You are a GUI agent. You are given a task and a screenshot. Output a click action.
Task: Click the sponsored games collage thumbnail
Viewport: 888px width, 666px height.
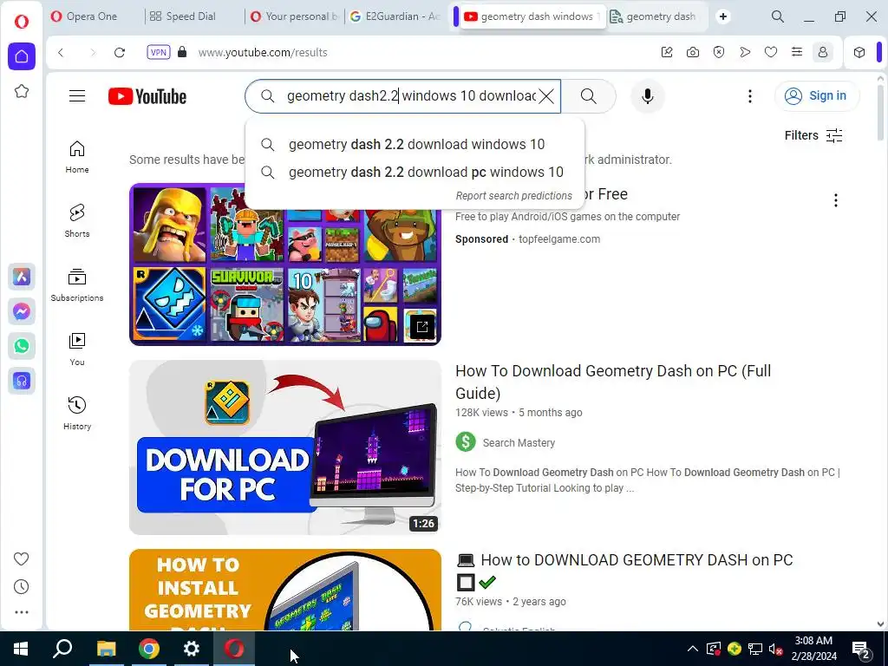284,264
